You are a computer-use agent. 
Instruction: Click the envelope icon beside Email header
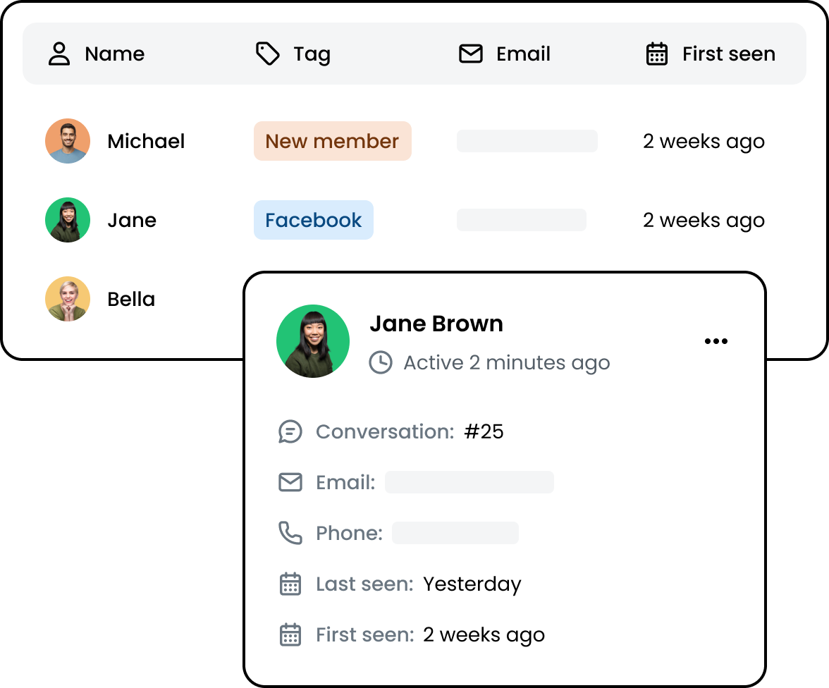coord(470,54)
